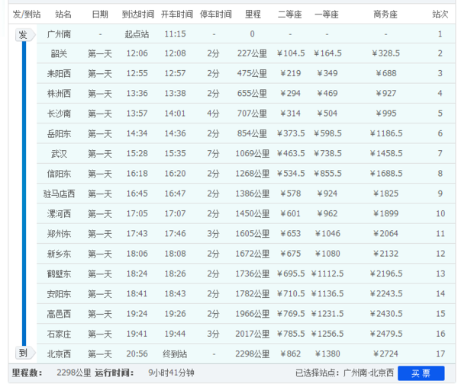
Task: Click business price ¥2479.5
Action: 386,334
